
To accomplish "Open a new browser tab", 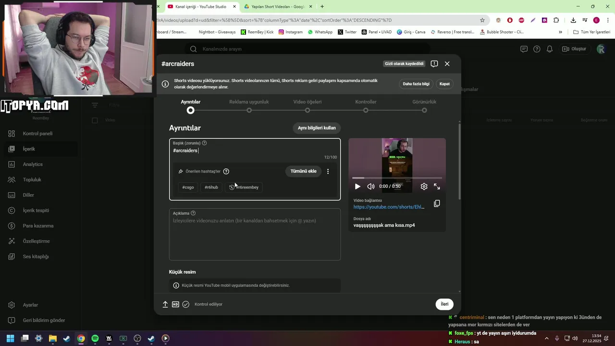I will pos(322,7).
